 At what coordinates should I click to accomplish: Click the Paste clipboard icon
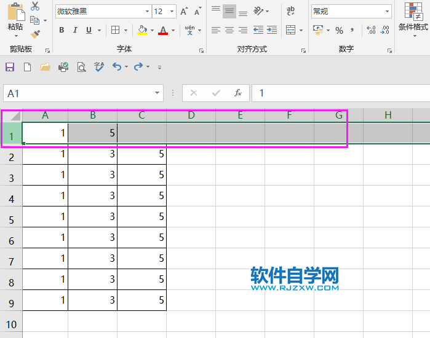pos(16,12)
